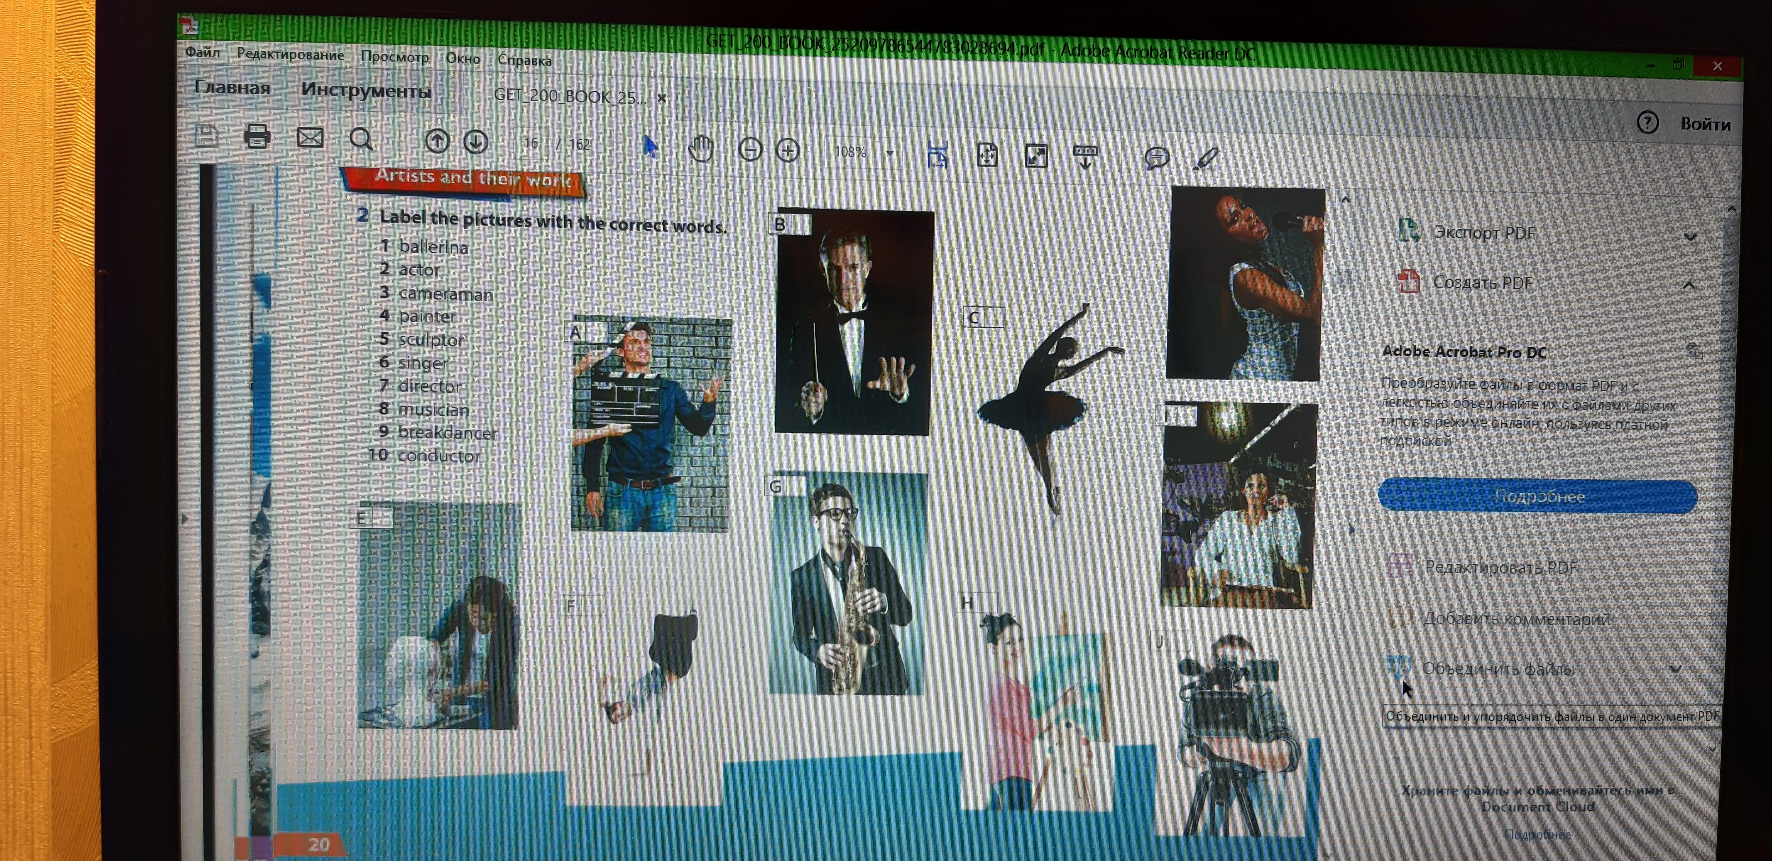This screenshot has height=861, width=1772.
Task: Select the arrow selection tool
Action: [x=650, y=146]
